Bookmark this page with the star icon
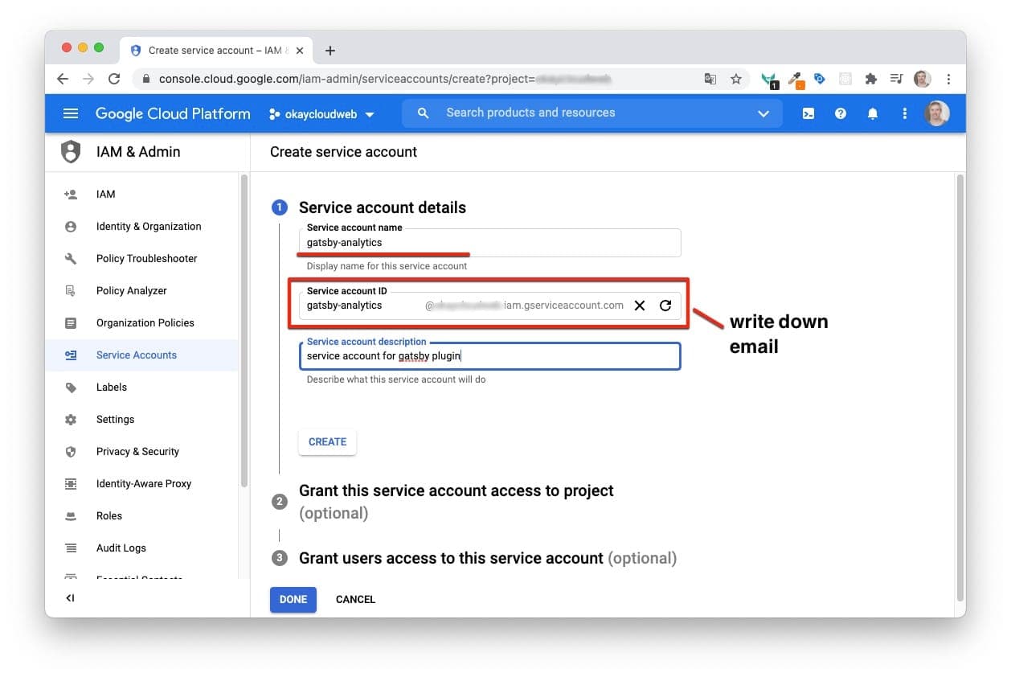1011x677 pixels. coord(736,79)
